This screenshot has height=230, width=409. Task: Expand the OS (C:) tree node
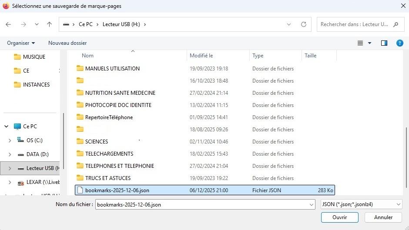pos(10,140)
